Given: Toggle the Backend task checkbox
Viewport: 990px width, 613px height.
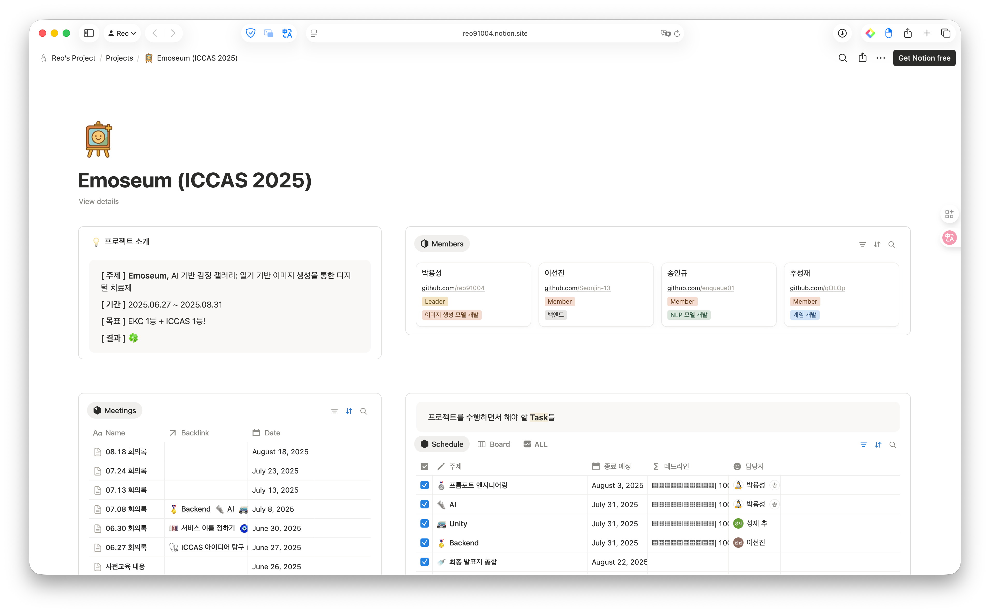Looking at the screenshot, I should tap(425, 542).
